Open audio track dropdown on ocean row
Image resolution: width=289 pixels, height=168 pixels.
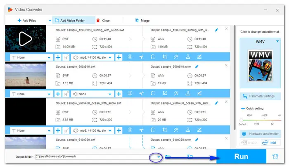click(92, 130)
